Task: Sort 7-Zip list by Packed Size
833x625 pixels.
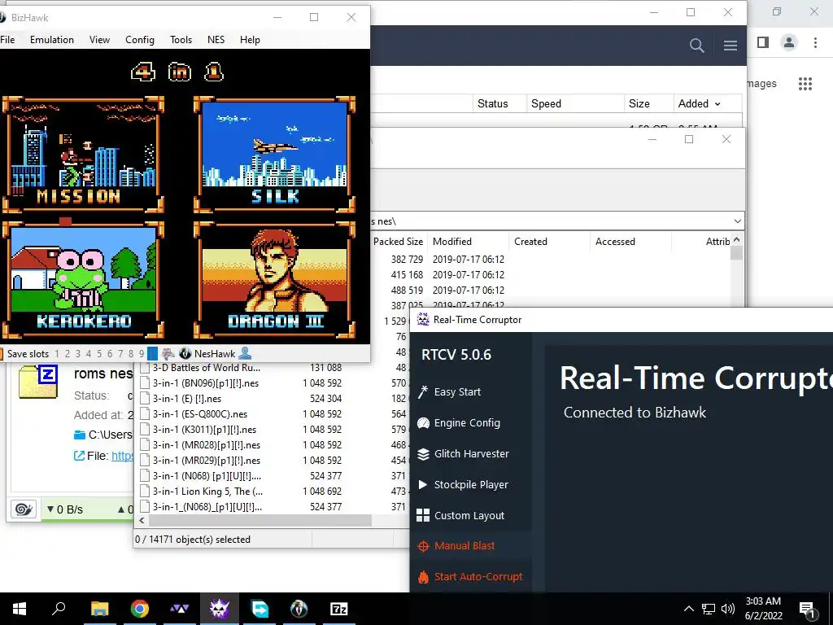Action: [x=398, y=241]
